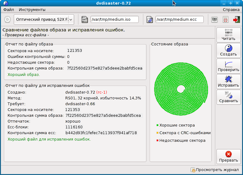Click the red (rc-1) version text
This screenshot has width=243, height=175.
(x=102, y=92)
